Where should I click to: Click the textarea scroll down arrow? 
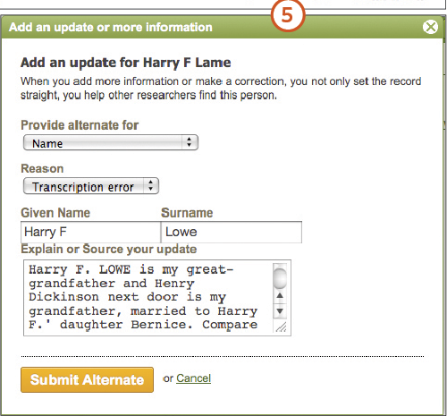(280, 311)
